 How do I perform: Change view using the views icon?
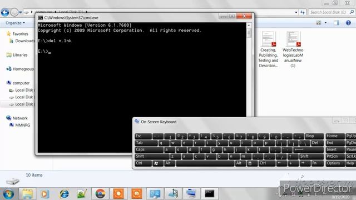(319, 23)
